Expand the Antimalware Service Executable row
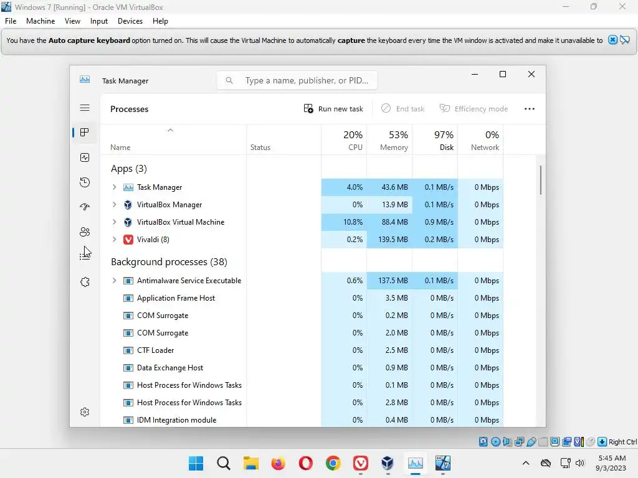Image resolution: width=638 pixels, height=478 pixels. [115, 281]
